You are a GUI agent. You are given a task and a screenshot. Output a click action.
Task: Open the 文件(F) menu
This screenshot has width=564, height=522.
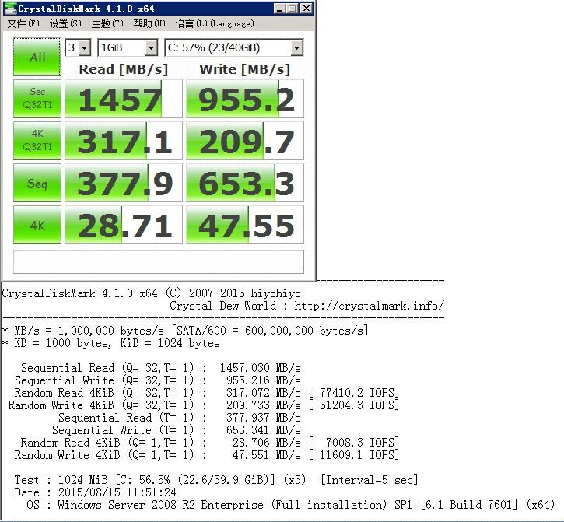point(23,23)
